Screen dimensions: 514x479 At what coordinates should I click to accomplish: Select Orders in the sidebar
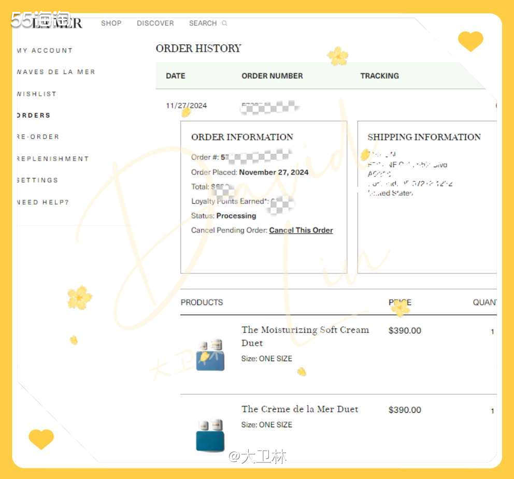[x=34, y=115]
